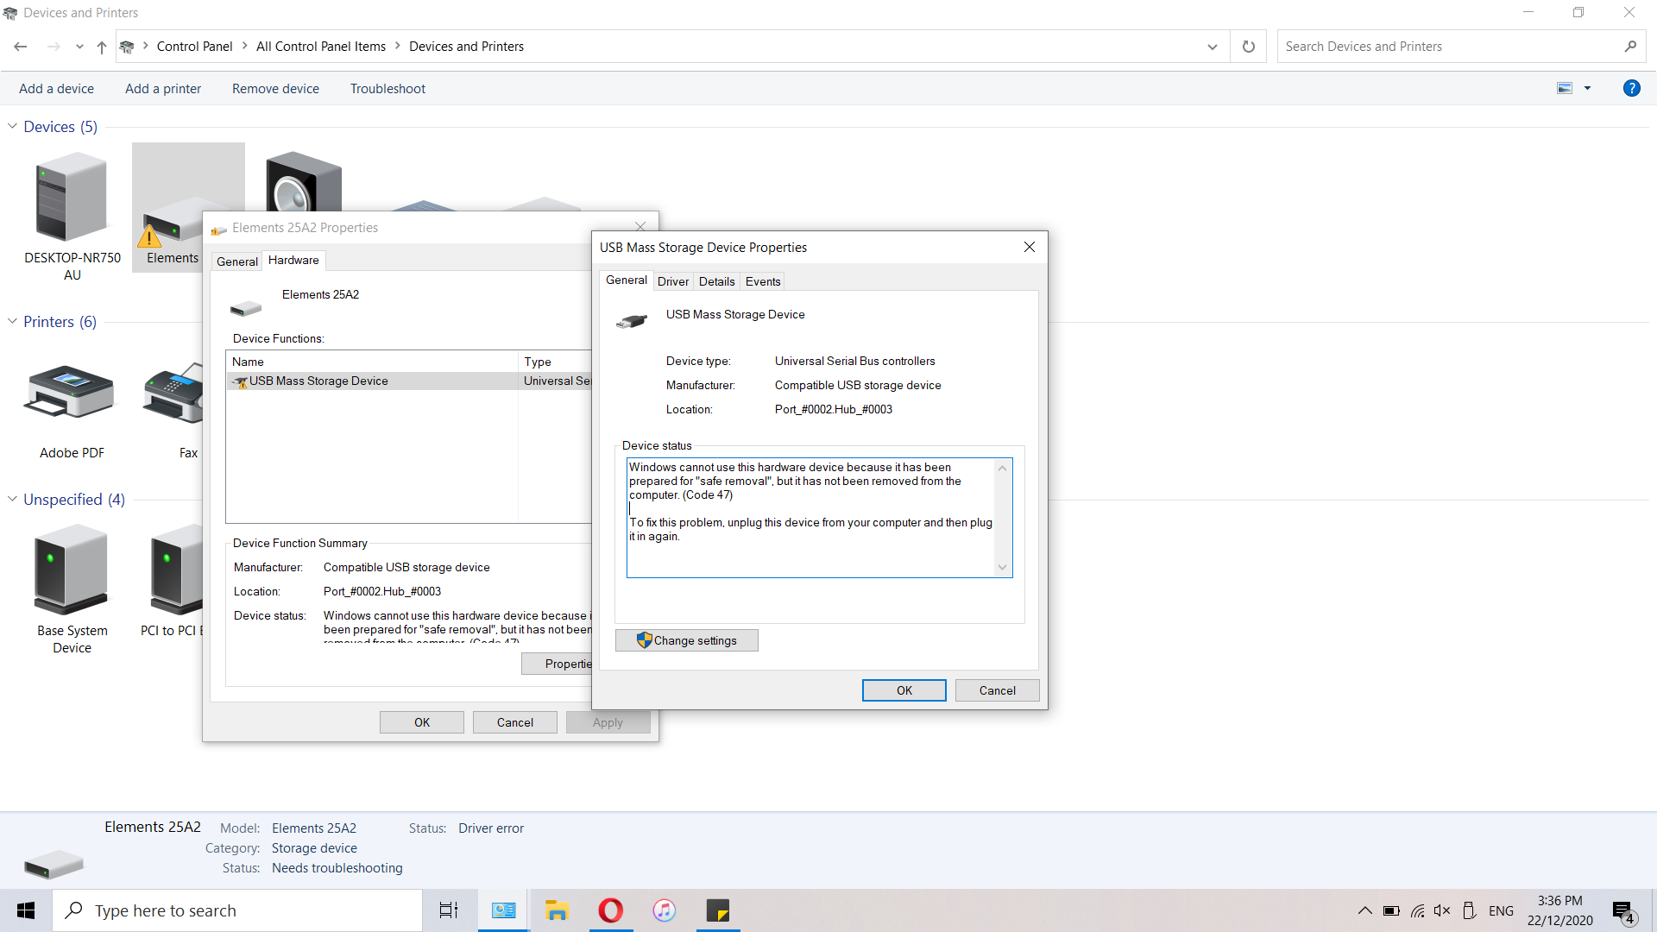Screen dimensions: 1657x932
Task: Collapse the Devices (5) group
Action: (x=12, y=127)
